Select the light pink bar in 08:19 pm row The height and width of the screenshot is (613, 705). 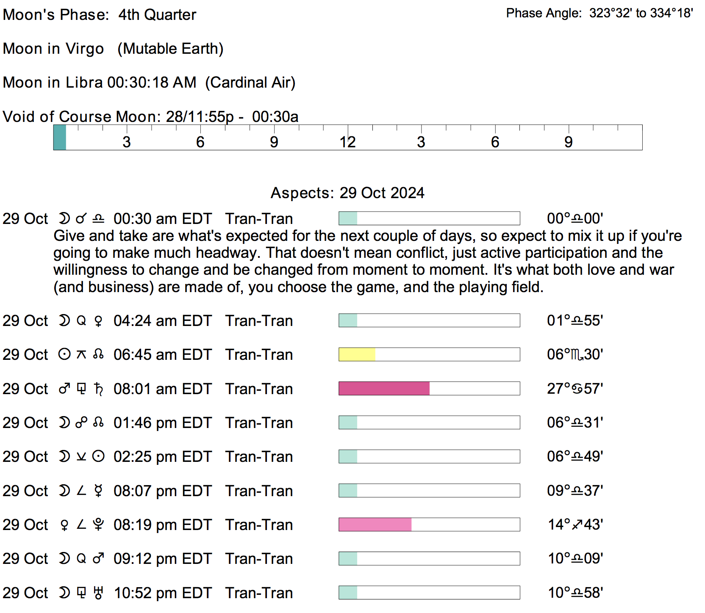tap(375, 525)
